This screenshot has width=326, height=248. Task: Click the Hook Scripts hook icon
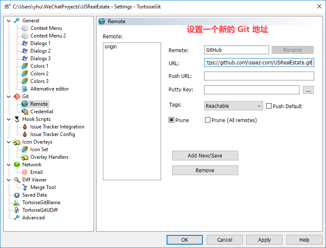[16, 119]
